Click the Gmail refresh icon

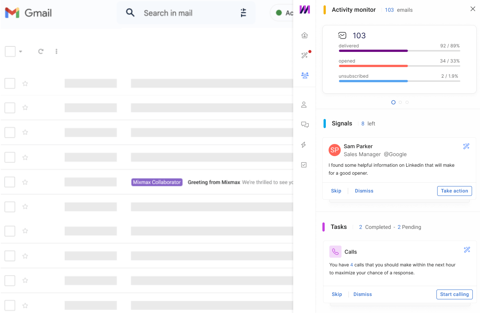41,52
